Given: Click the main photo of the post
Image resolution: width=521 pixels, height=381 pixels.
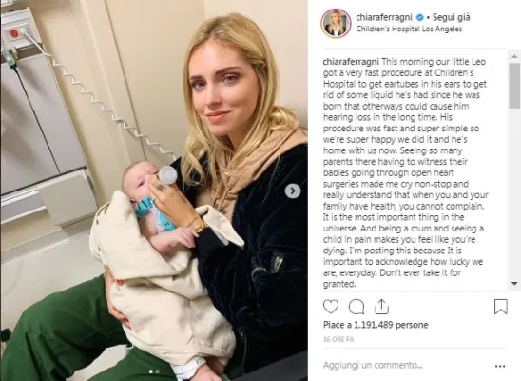Looking at the screenshot, I should coord(154,190).
